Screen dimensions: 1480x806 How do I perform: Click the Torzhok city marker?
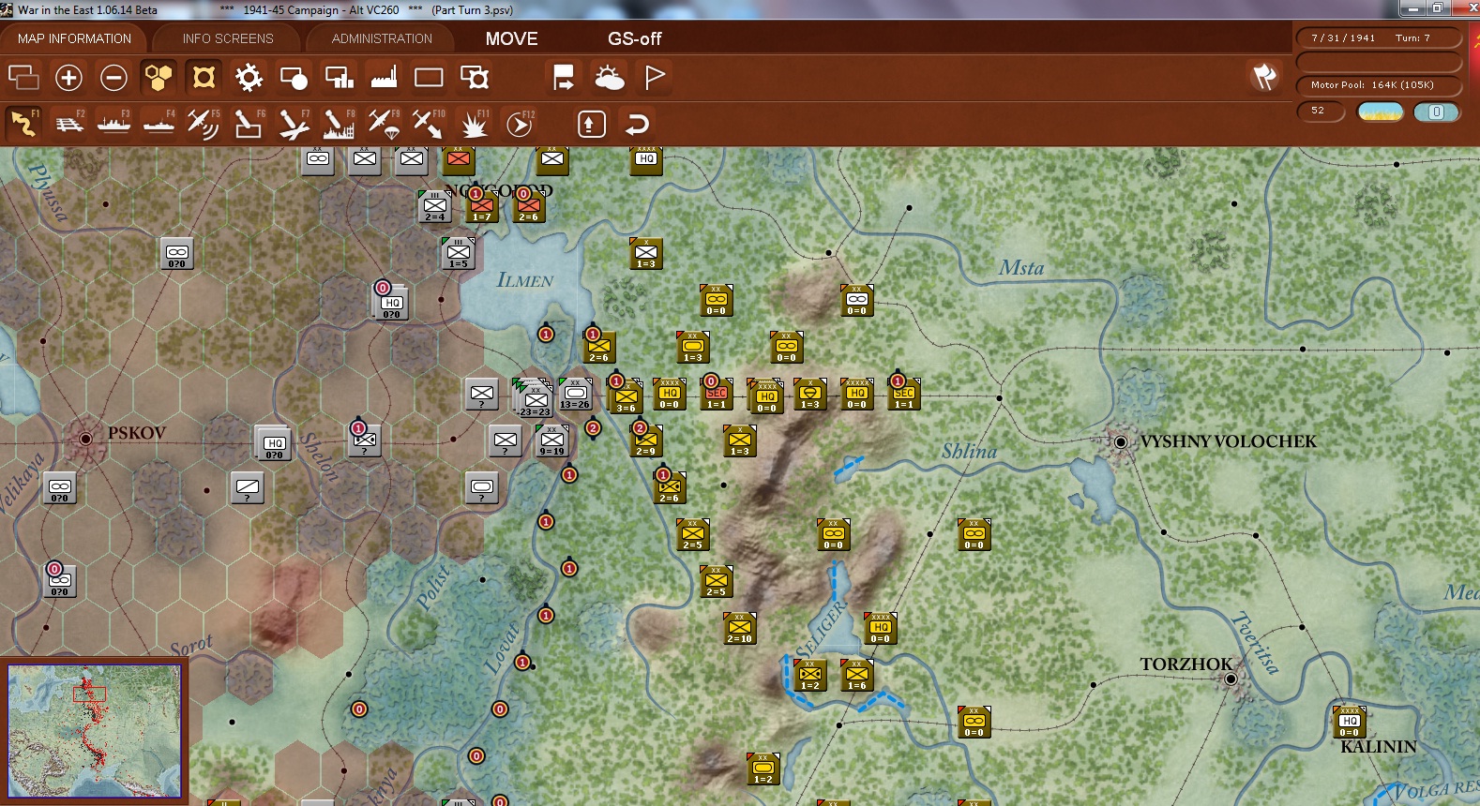(x=1231, y=678)
